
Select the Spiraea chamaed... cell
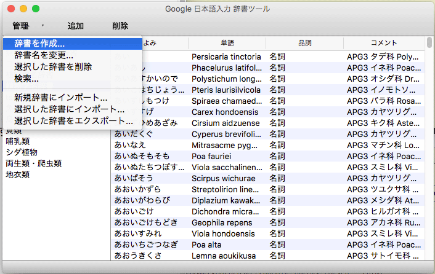coord(227,101)
